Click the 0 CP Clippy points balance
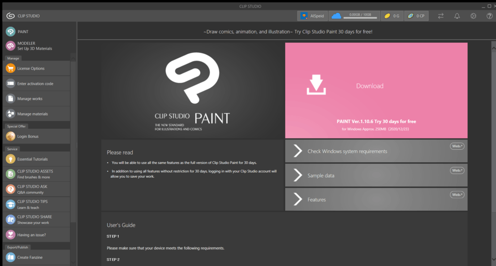Image resolution: width=496 pixels, height=266 pixels. pyautogui.click(x=416, y=16)
